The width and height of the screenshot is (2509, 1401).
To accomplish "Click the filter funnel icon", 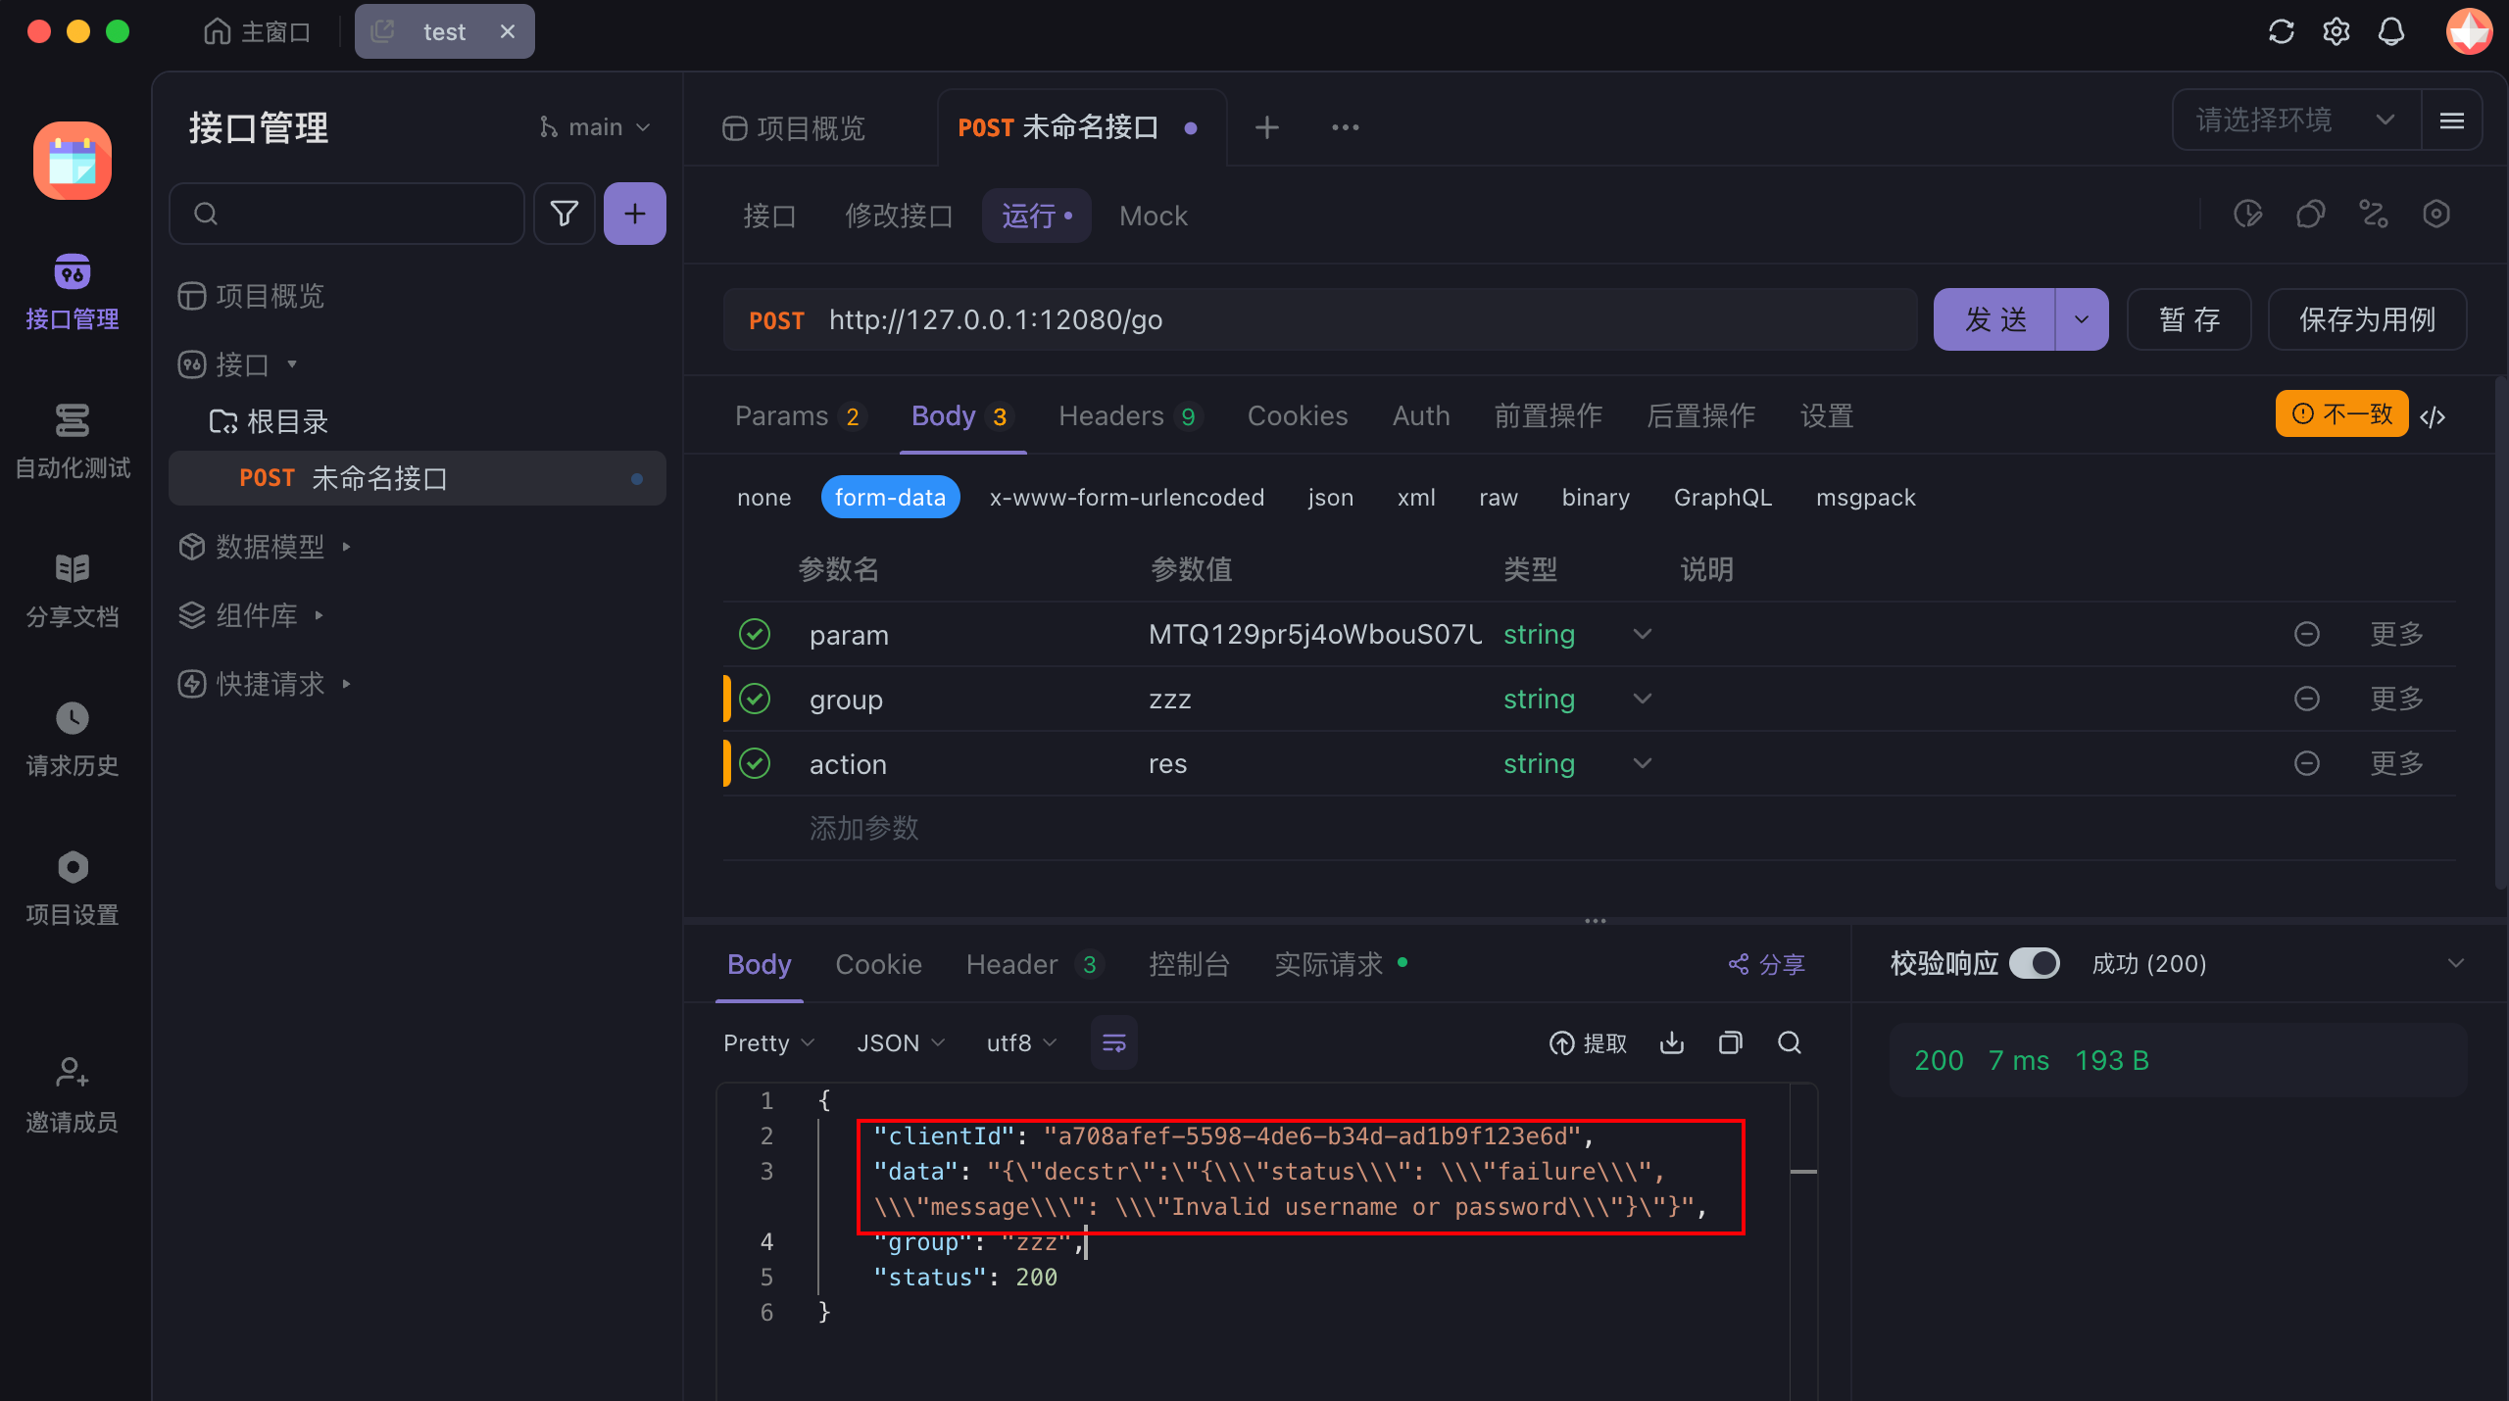I will click(x=565, y=214).
